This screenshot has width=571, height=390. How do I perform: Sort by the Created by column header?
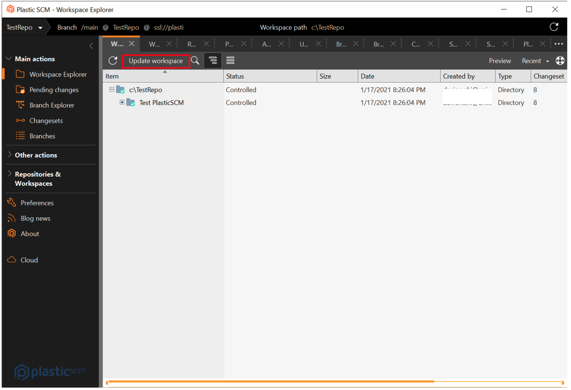pyautogui.click(x=468, y=76)
